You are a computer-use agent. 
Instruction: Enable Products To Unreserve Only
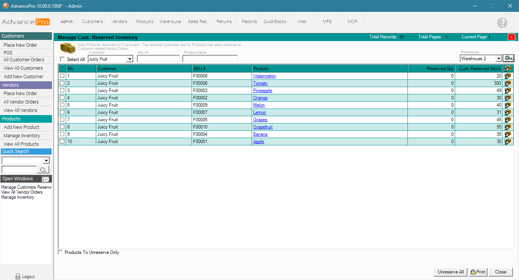[60, 252]
